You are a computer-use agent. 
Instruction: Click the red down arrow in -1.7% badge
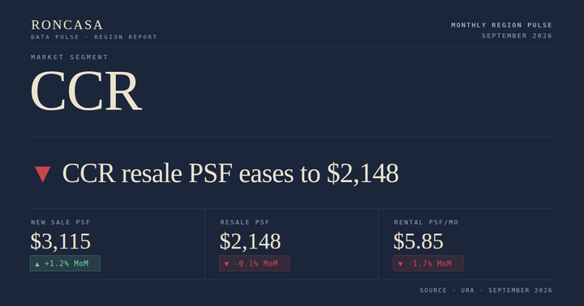point(401,264)
